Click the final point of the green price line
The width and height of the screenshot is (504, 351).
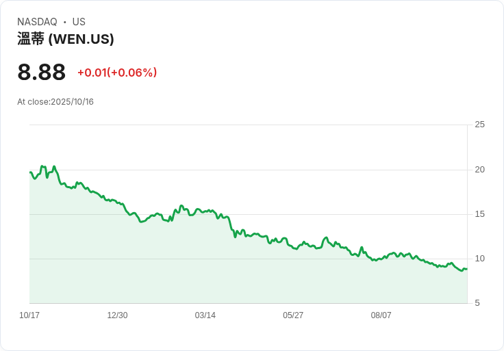pyautogui.click(x=466, y=269)
